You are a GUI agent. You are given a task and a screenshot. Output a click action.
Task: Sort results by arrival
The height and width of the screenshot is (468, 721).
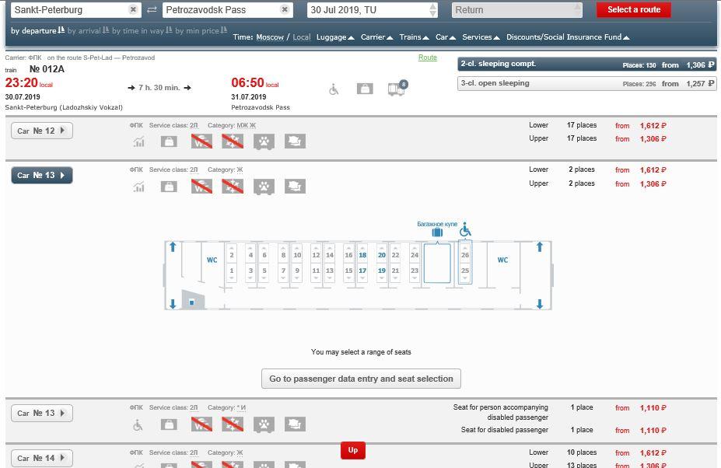click(x=89, y=31)
